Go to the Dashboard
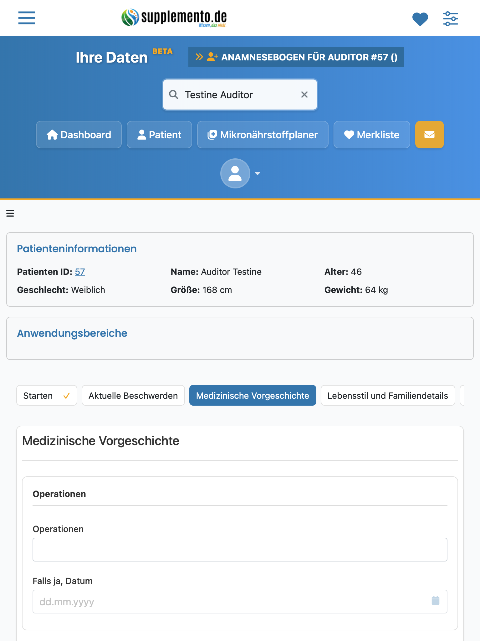Image resolution: width=480 pixels, height=641 pixels. coord(79,135)
